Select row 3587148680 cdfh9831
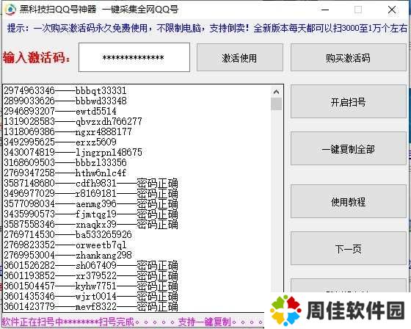Viewport: 411px width, 329px height. point(91,183)
